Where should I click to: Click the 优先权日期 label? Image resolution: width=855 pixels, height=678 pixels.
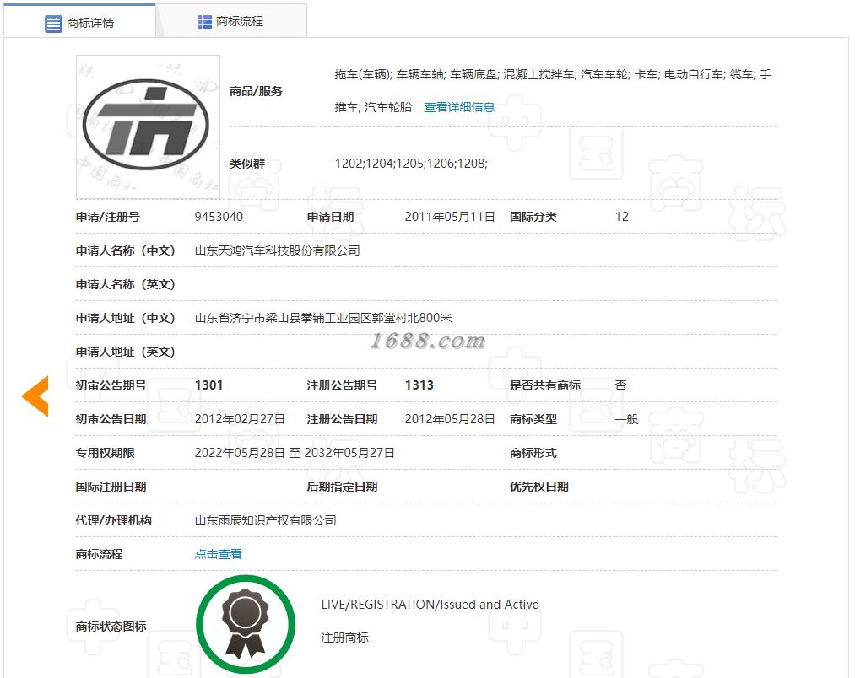coord(538,487)
